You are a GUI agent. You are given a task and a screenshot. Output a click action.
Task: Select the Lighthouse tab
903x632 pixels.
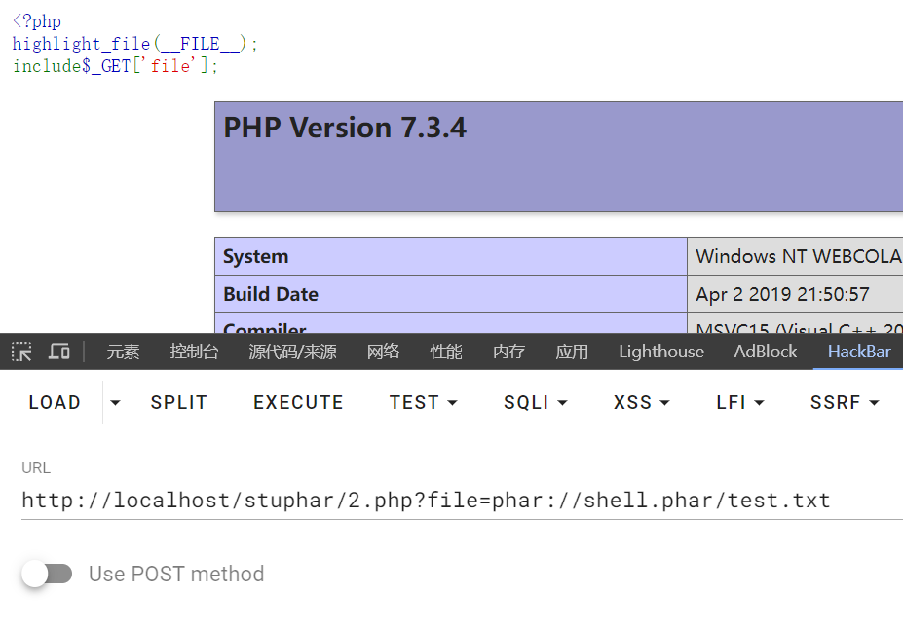[660, 352]
